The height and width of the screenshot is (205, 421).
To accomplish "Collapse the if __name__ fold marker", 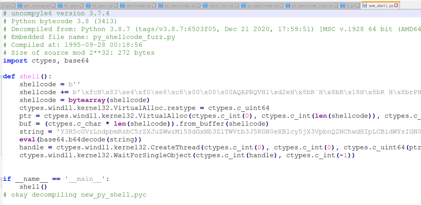I will pos(1,179).
